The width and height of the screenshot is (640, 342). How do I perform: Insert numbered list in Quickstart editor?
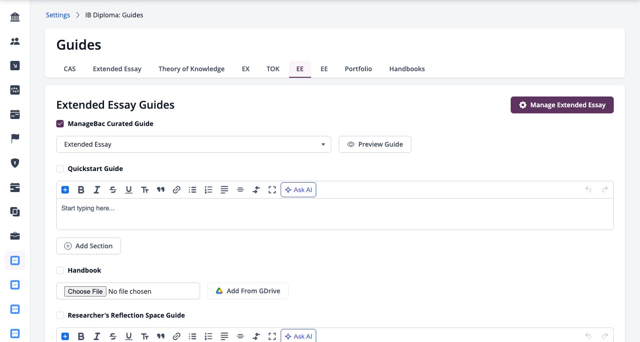(x=208, y=190)
